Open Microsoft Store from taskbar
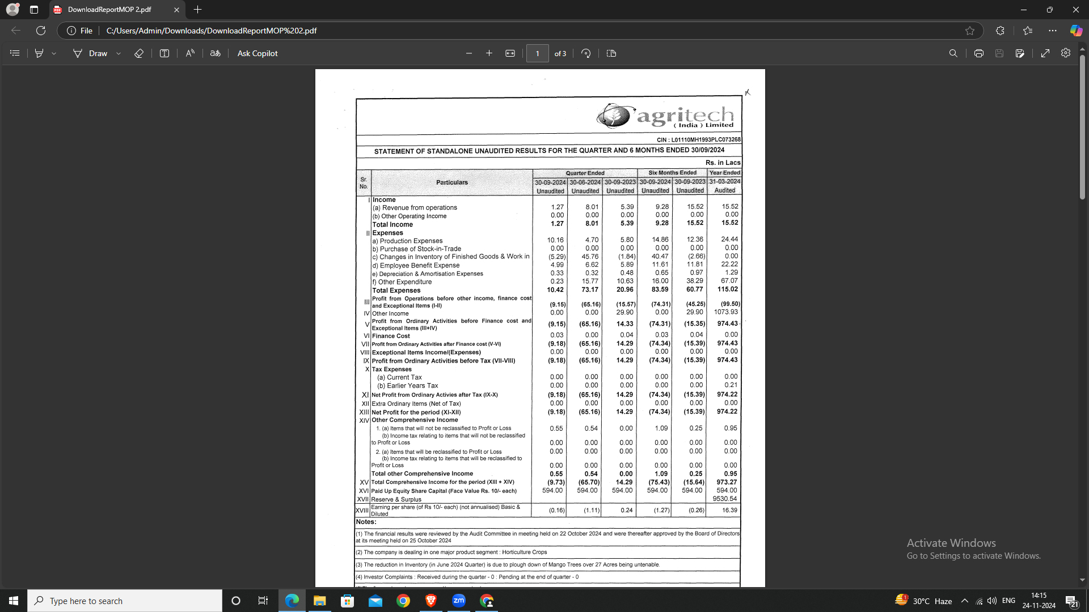The image size is (1089, 612). click(347, 601)
